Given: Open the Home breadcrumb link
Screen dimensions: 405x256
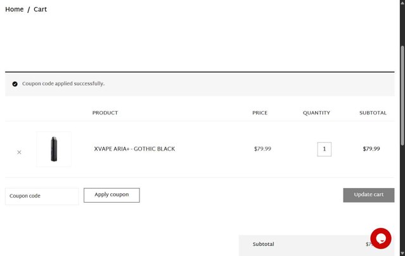Looking at the screenshot, I should (x=14, y=10).
